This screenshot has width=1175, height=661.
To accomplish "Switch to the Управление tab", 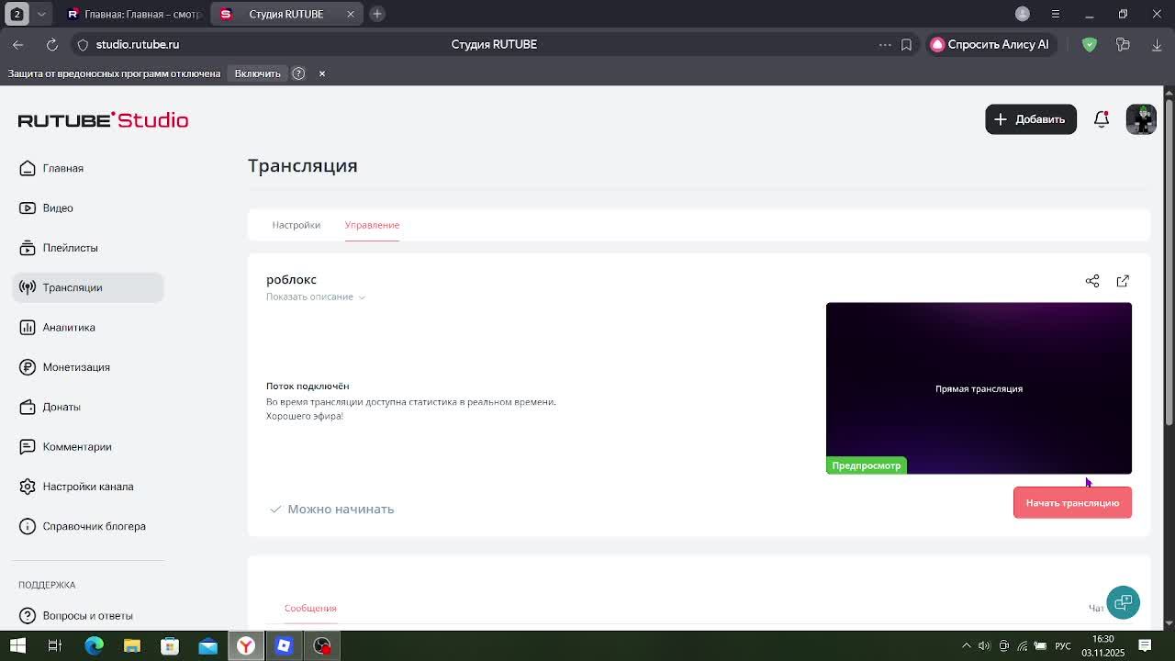I will click(372, 225).
